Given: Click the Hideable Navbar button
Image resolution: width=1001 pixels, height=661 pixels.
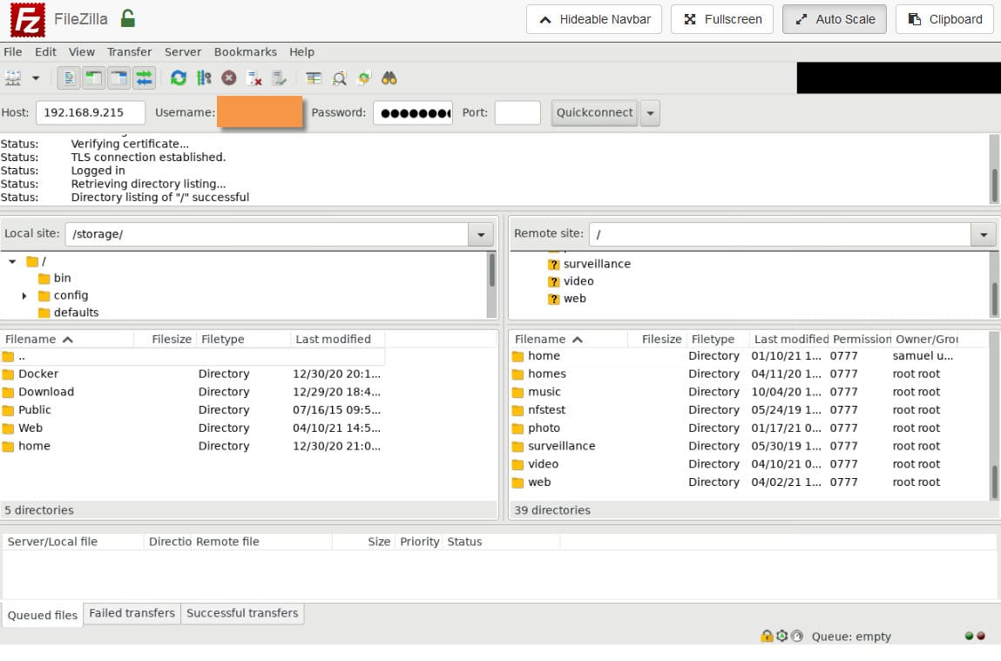Looking at the screenshot, I should [593, 19].
